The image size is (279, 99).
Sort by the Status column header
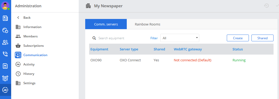(237, 49)
